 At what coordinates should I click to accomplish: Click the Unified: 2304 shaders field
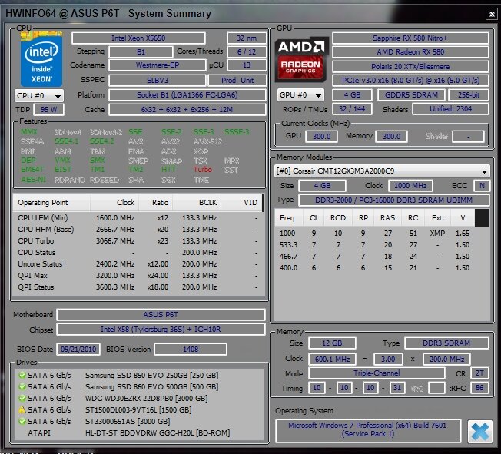(450, 109)
